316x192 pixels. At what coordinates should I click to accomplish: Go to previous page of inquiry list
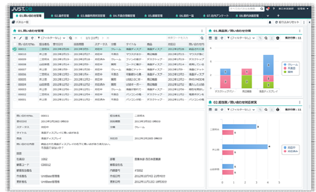tap(81, 38)
